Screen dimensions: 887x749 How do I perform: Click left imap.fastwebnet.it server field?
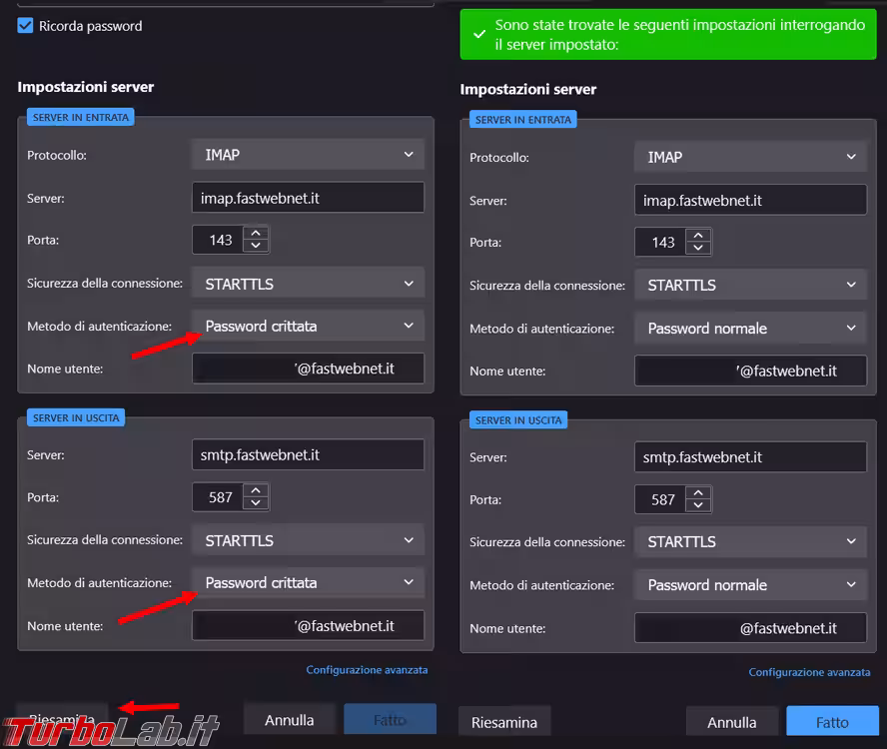(x=308, y=198)
